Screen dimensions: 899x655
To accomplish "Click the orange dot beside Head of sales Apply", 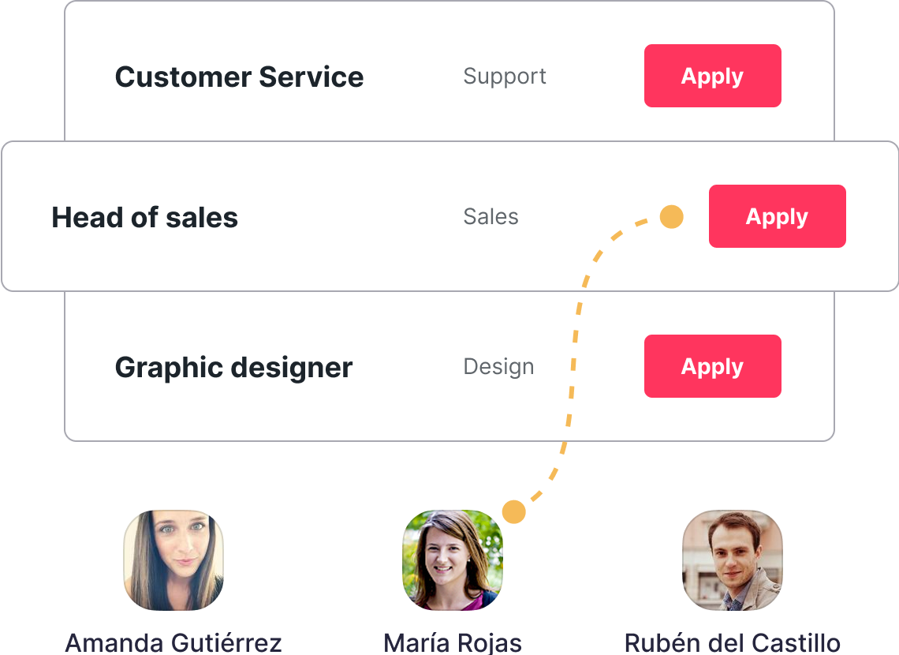I will click(671, 216).
